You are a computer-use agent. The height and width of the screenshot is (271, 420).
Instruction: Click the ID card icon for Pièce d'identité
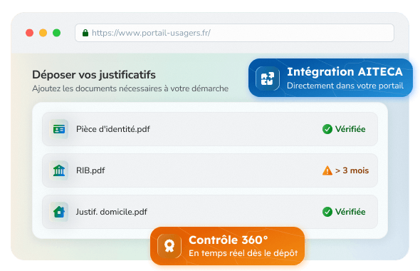click(x=59, y=129)
